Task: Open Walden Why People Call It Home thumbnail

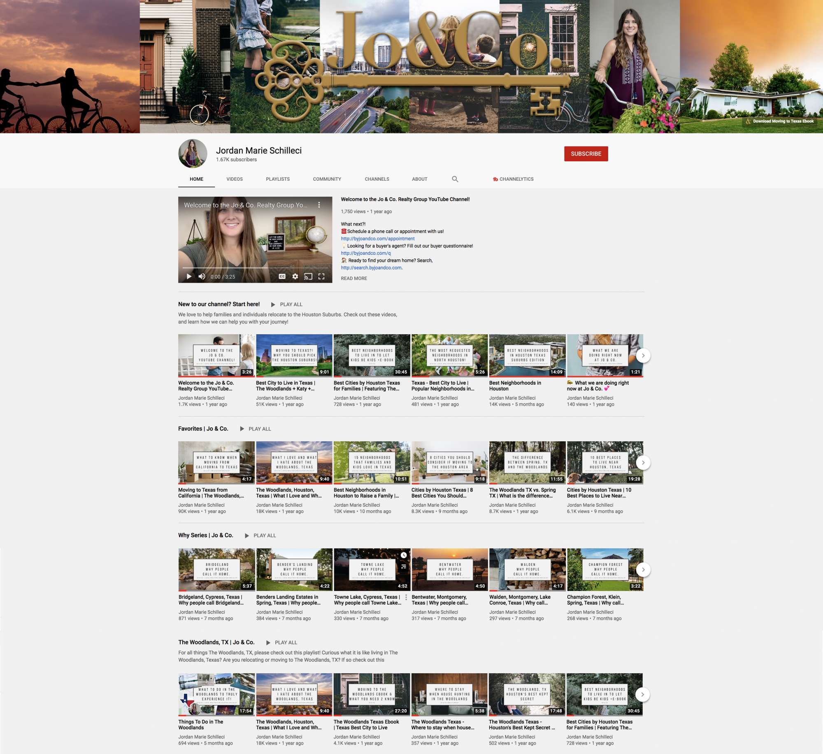Action: tap(528, 570)
